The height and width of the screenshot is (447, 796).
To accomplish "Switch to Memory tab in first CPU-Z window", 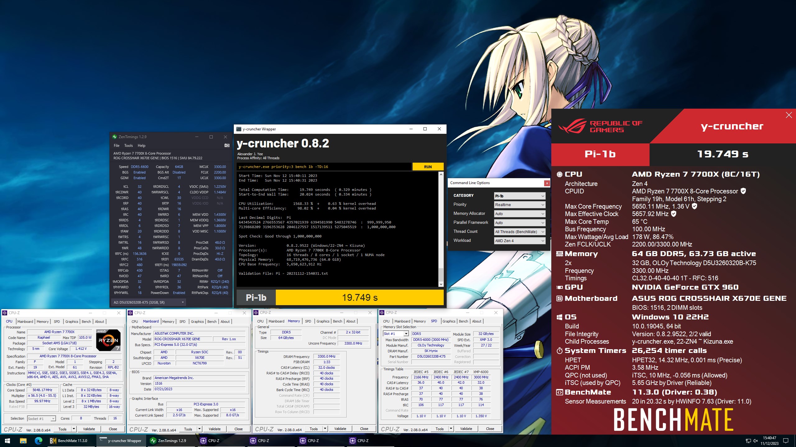I will [43, 322].
